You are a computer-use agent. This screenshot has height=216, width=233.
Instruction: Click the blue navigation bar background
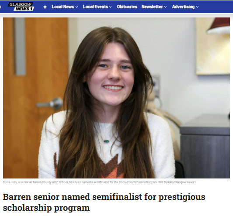[216, 7]
